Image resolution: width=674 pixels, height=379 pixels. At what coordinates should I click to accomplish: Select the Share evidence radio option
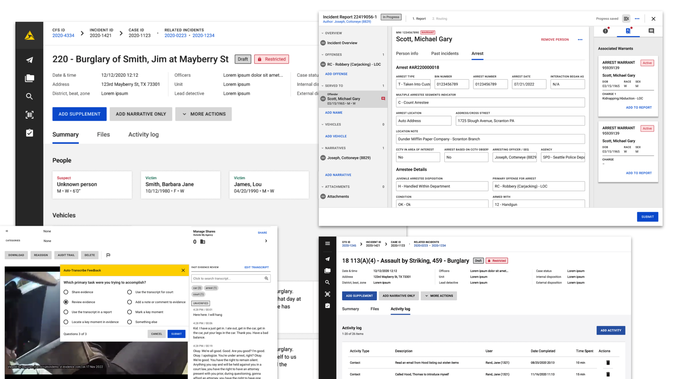click(66, 292)
